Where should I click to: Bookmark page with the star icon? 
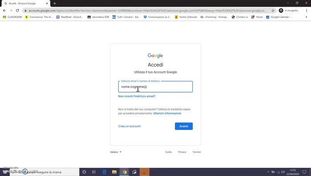[273, 11]
